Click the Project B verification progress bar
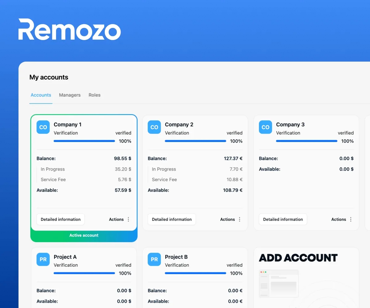 point(195,273)
